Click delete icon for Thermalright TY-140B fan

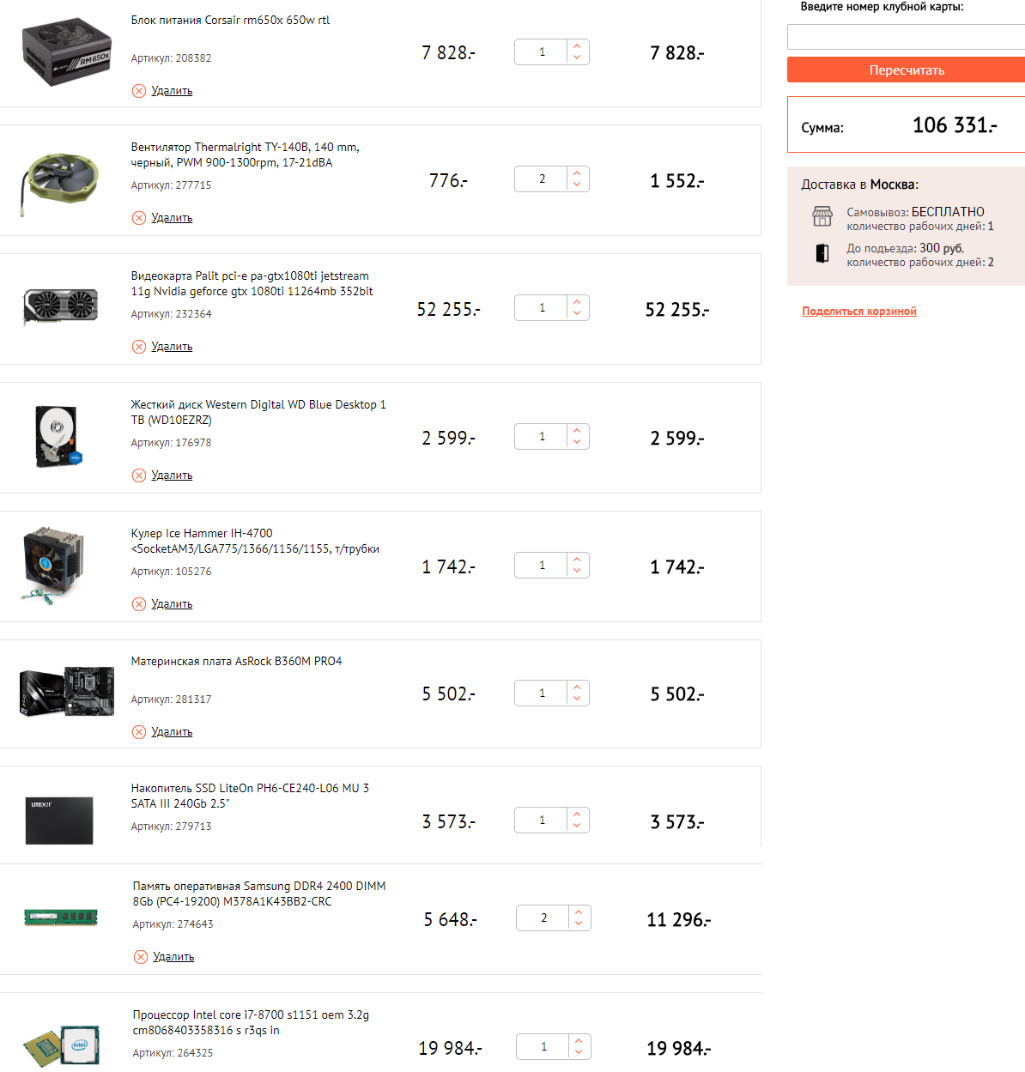click(139, 218)
